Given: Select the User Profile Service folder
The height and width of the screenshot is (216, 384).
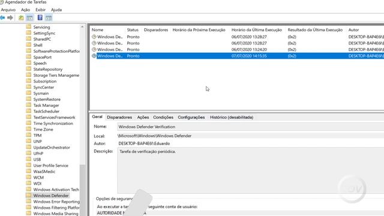Looking at the screenshot, I should (50, 166).
